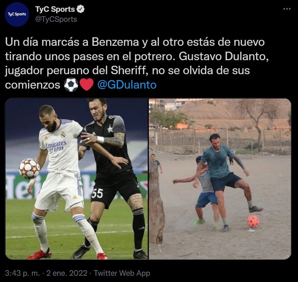298x282 pixels.
Task: Open the @TyCSports handle link
Action: 56,19
